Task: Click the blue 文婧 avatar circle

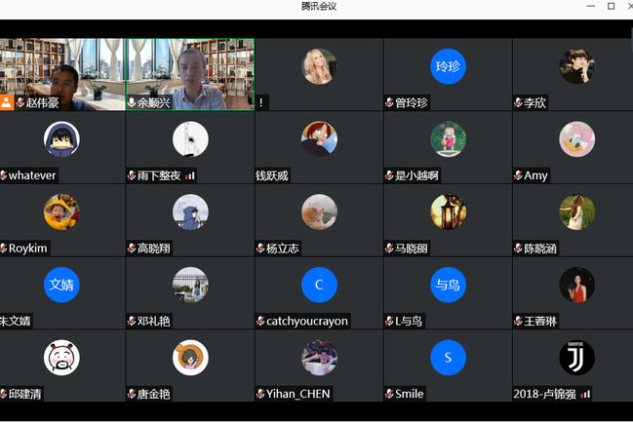Action: point(61,285)
